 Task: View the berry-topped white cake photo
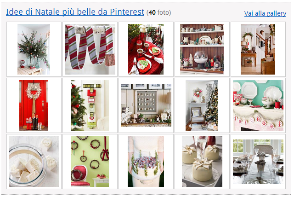click(146, 162)
